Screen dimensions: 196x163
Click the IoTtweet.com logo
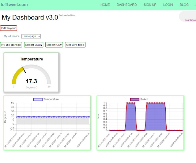pyautogui.click(x=14, y=5)
